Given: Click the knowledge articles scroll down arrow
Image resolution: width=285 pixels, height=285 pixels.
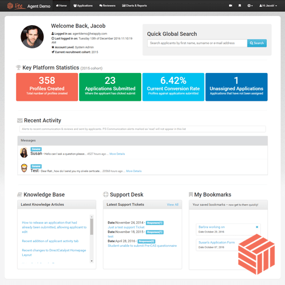Looking at the screenshot, I should pos(92,261).
